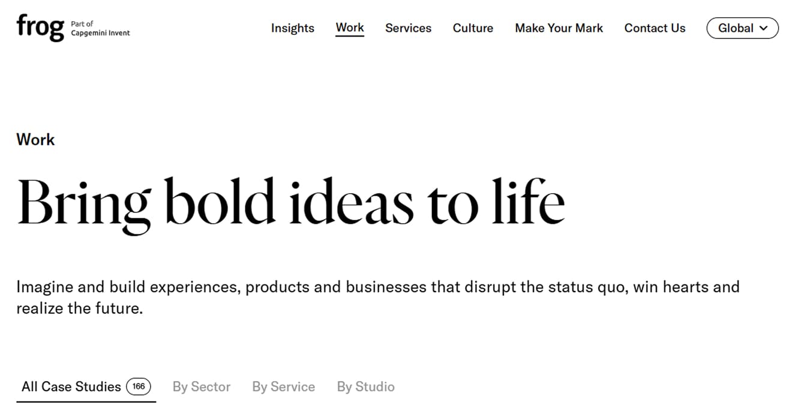Click the Bring bold ideas to life headline
The height and width of the screenshot is (420, 798).
(x=291, y=201)
